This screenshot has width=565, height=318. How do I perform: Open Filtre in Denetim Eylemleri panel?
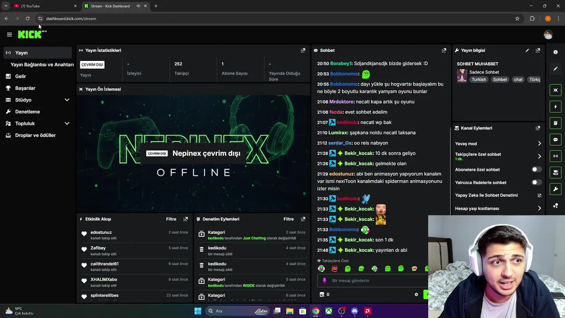[x=288, y=219]
